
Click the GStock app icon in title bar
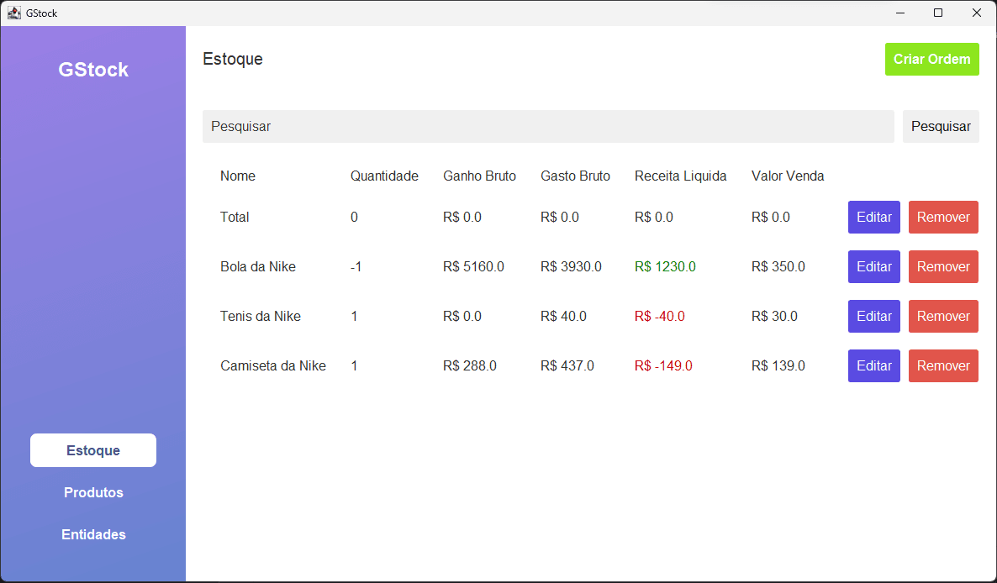tap(14, 13)
